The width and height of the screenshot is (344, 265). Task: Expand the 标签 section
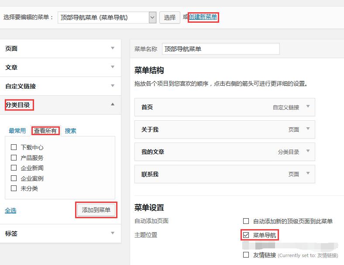[113, 234]
